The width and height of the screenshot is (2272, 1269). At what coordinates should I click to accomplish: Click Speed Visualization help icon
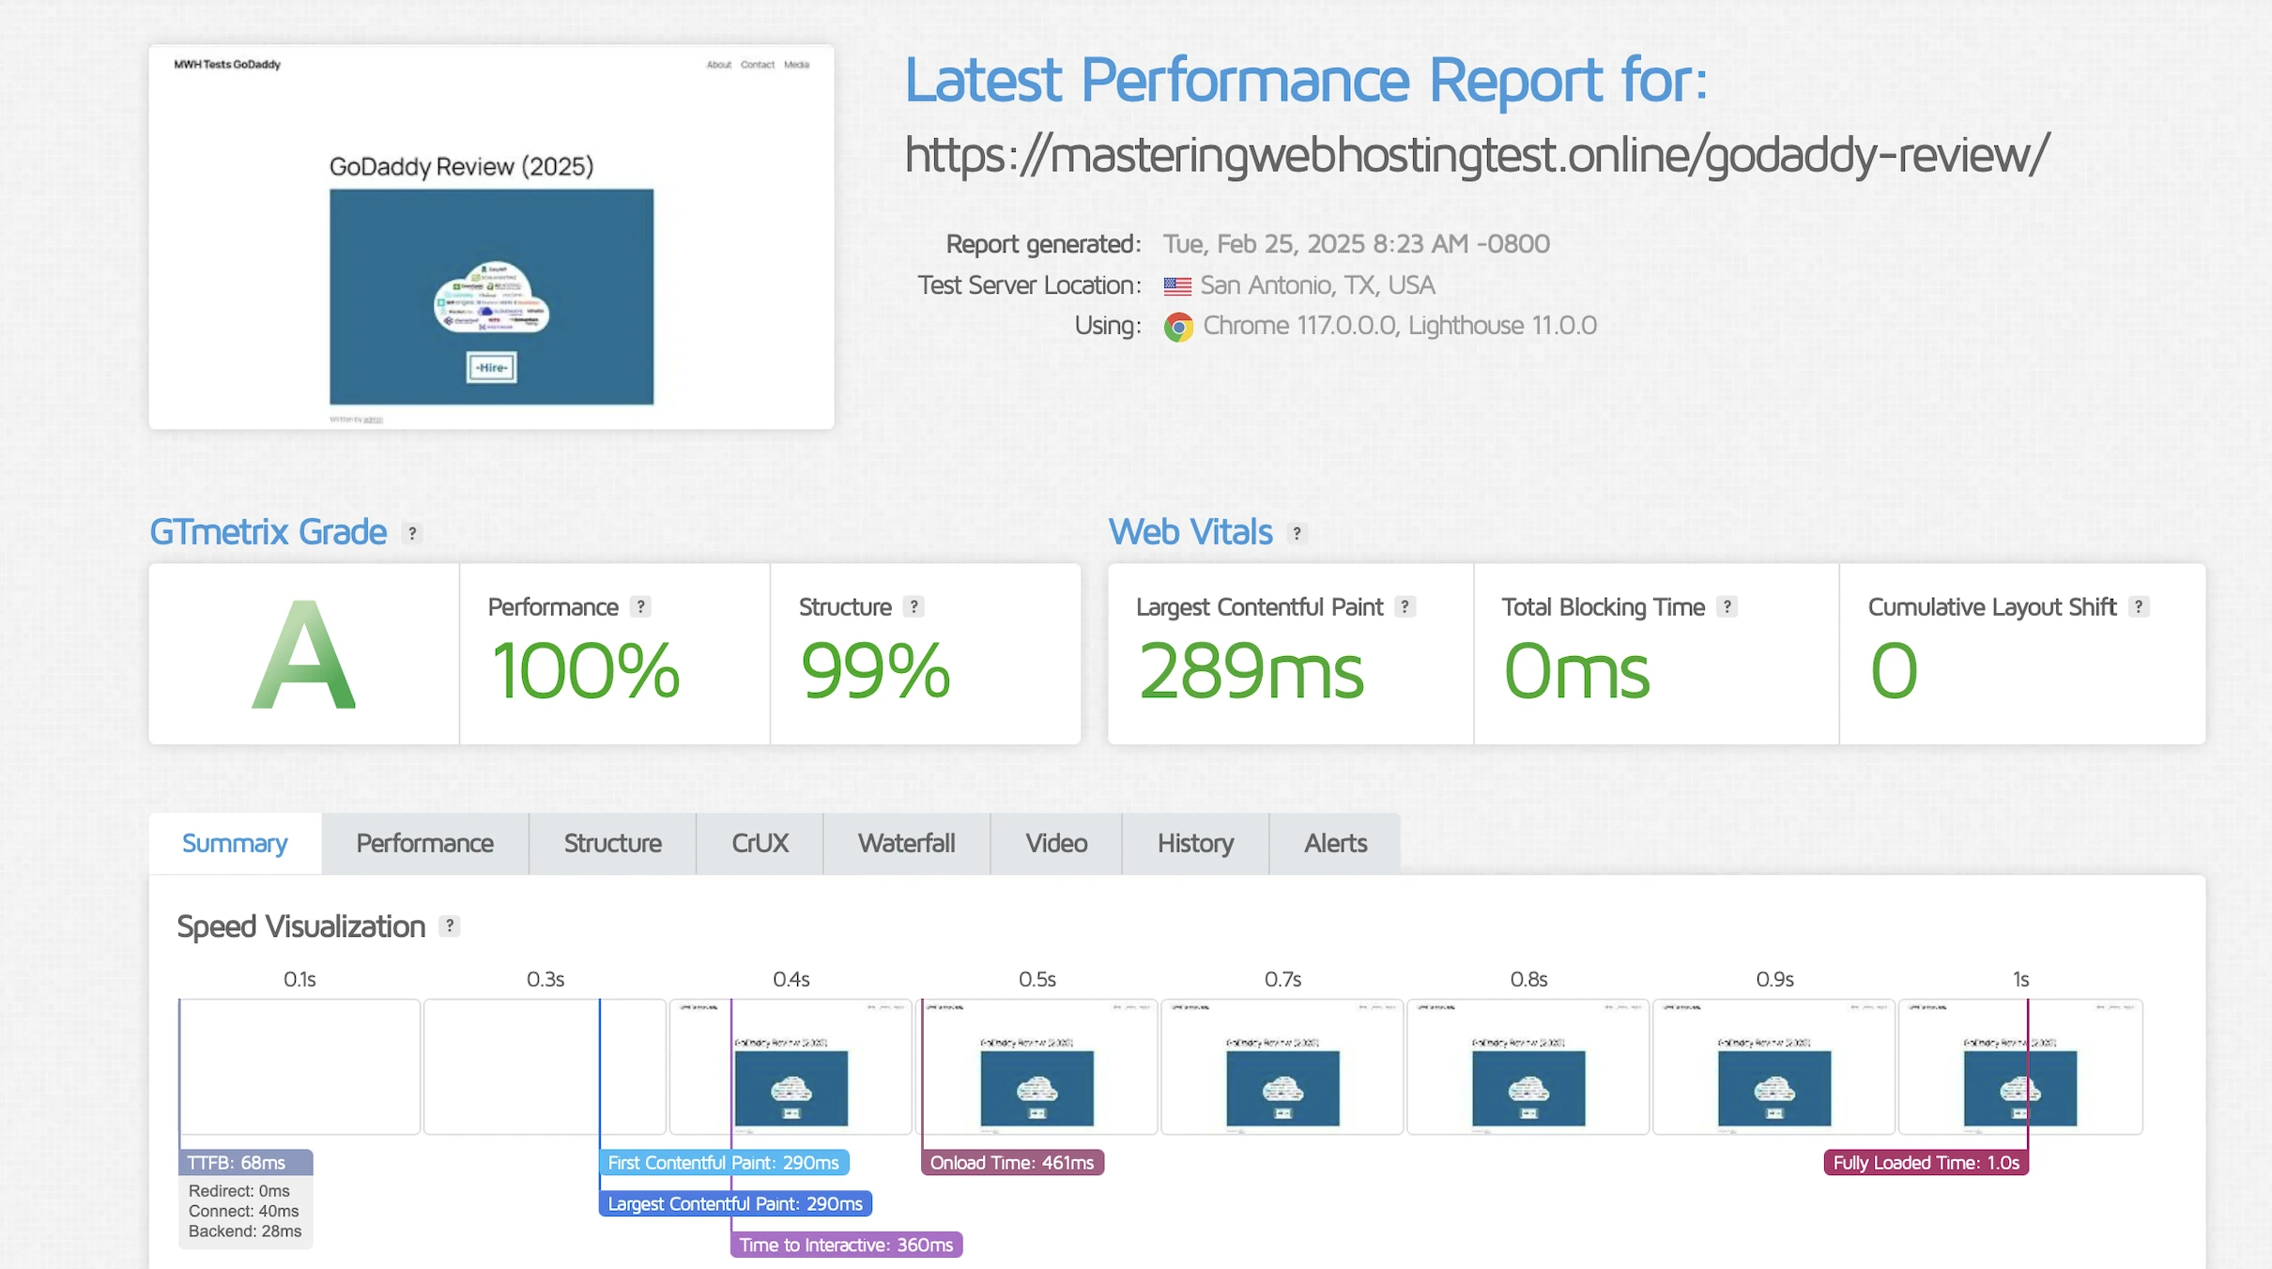click(x=450, y=926)
